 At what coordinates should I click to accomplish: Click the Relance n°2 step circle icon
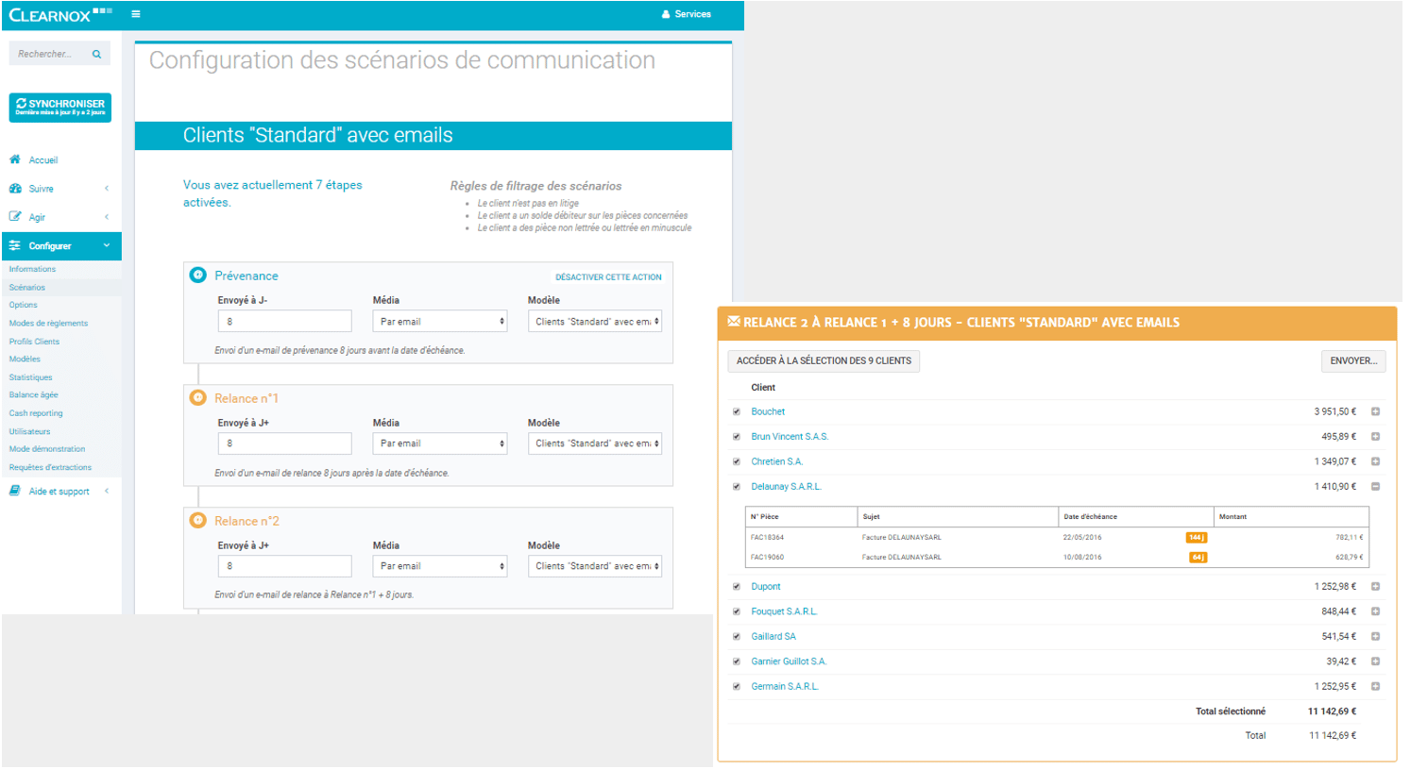click(198, 521)
